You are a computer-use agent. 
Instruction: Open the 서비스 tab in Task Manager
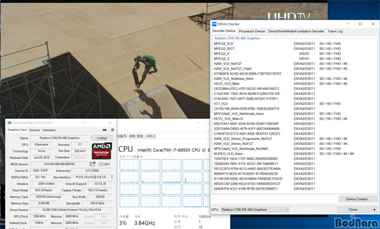[151, 136]
